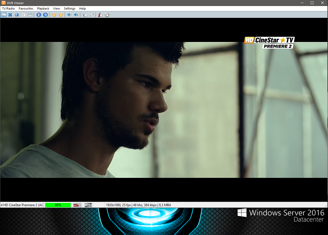
Task: Show channel info red i icon
Action: [x=100, y=15]
